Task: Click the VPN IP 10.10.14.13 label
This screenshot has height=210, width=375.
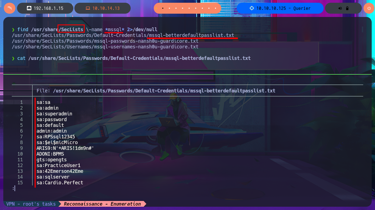Action: pyautogui.click(x=106, y=8)
